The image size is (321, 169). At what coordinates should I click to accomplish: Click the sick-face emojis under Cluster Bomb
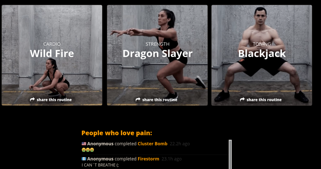pyautogui.click(x=88, y=150)
